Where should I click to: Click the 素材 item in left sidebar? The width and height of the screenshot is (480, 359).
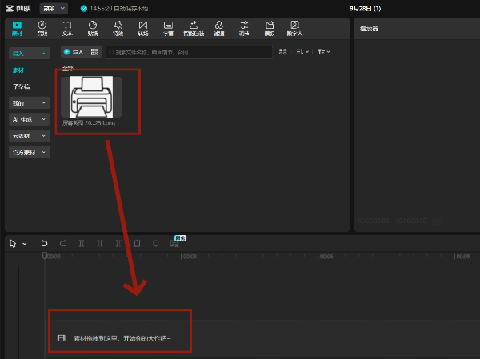[x=19, y=70]
